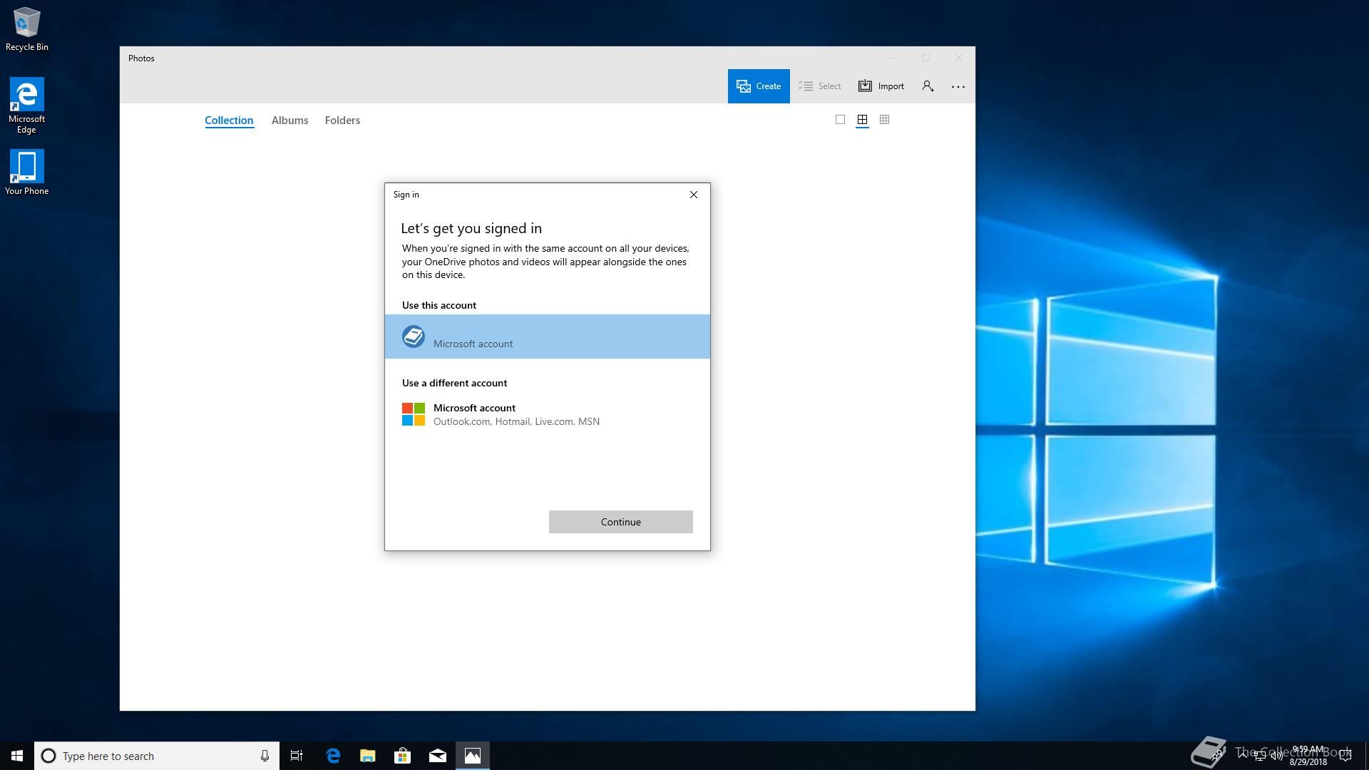Select the Your Phone desktop shortcut
Image resolution: width=1369 pixels, height=770 pixels.
click(x=27, y=173)
